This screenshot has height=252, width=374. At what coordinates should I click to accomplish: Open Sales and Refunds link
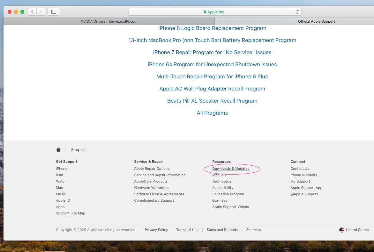[222, 230]
